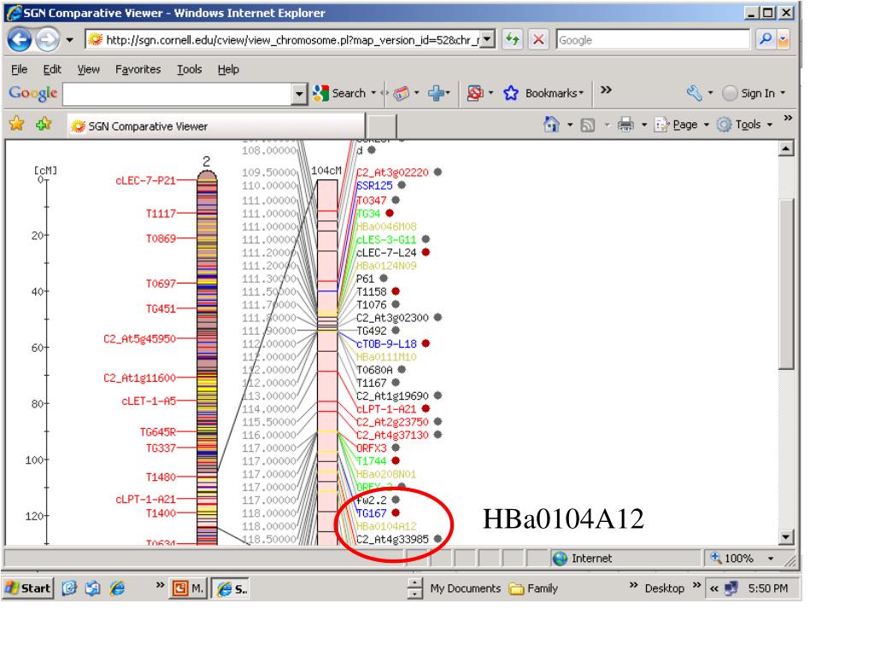Click marker link T1117
The image size is (875, 656).
pos(161,213)
